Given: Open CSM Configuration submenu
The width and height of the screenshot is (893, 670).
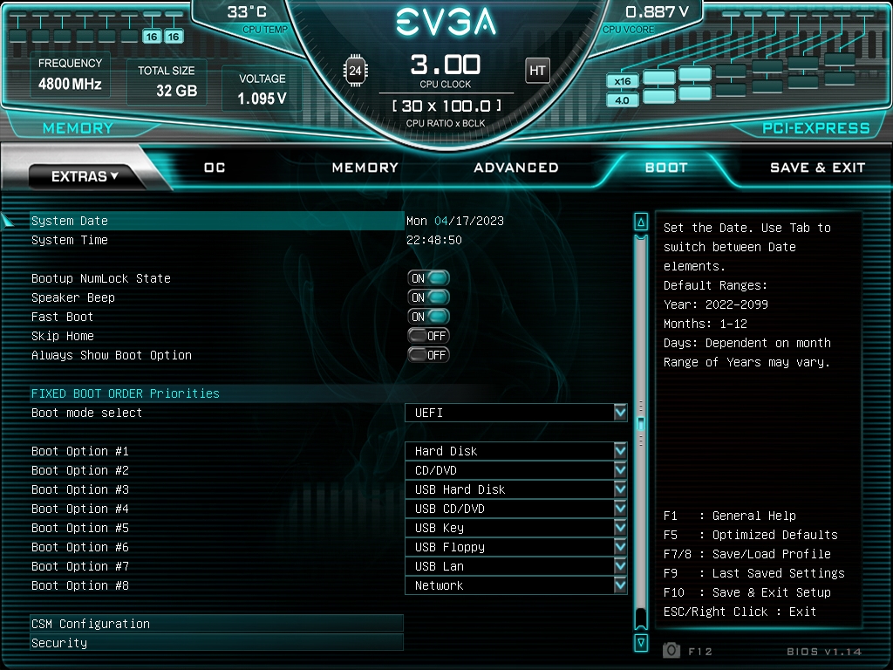Looking at the screenshot, I should click(216, 623).
